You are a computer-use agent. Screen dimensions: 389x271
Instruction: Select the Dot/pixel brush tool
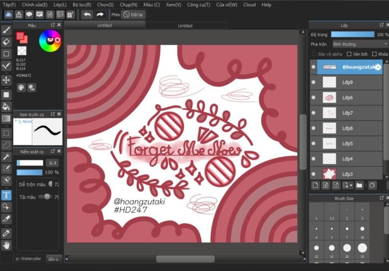(6, 65)
